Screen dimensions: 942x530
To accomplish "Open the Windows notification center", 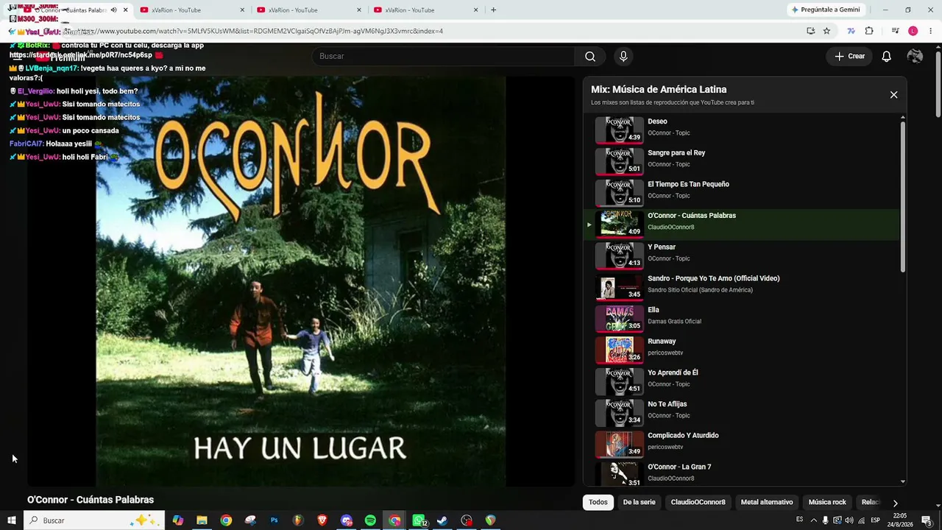I will [x=927, y=520].
